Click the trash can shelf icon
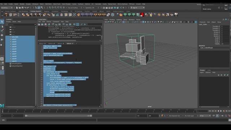 point(62,15)
